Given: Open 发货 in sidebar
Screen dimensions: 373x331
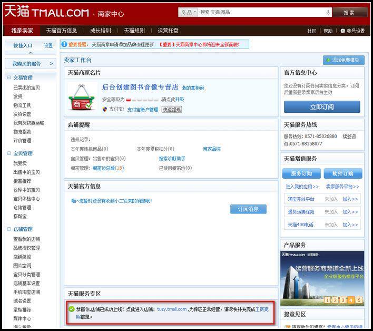Looking at the screenshot, I should [x=17, y=96].
